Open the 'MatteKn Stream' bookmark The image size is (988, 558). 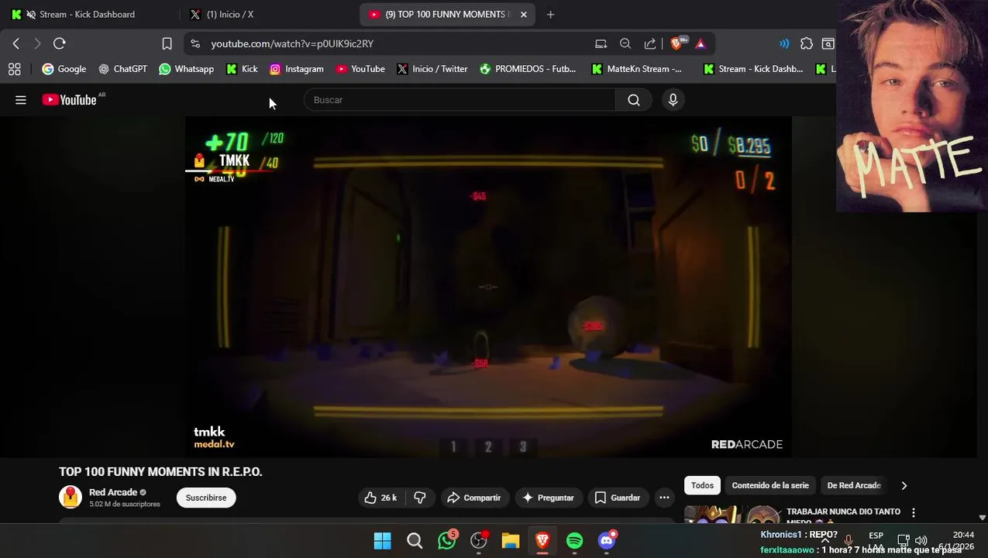coord(636,69)
